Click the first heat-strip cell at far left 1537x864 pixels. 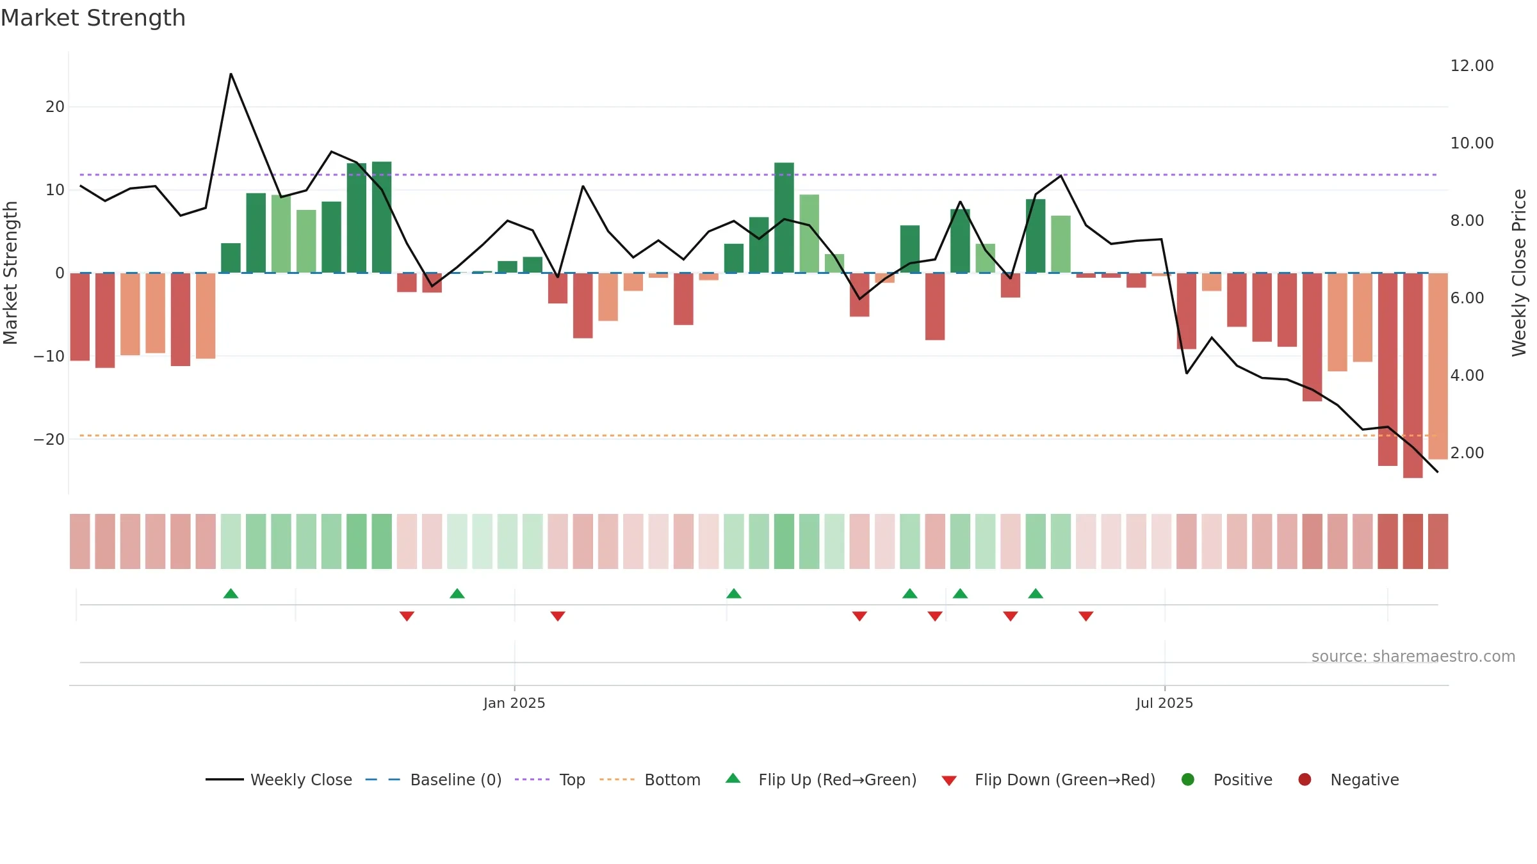tap(80, 541)
